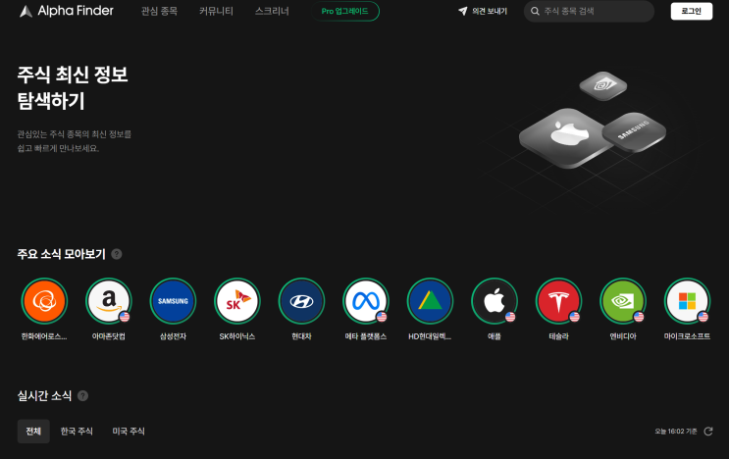This screenshot has height=459, width=729.
Task: Open the 스크리너 menu
Action: tap(272, 11)
